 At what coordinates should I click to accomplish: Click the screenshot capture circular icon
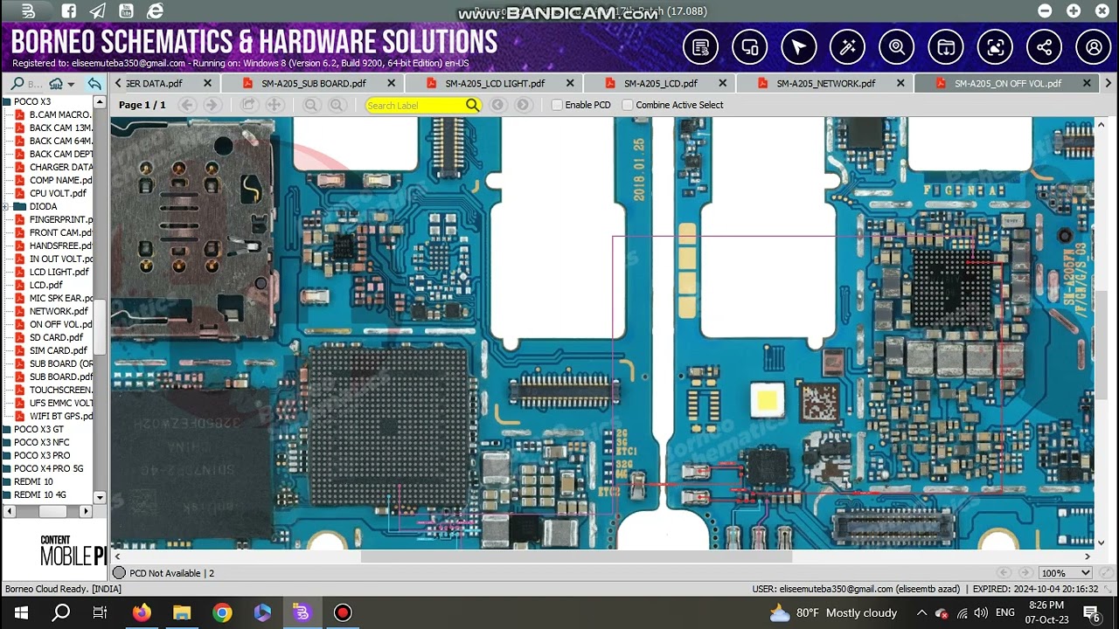point(996,47)
